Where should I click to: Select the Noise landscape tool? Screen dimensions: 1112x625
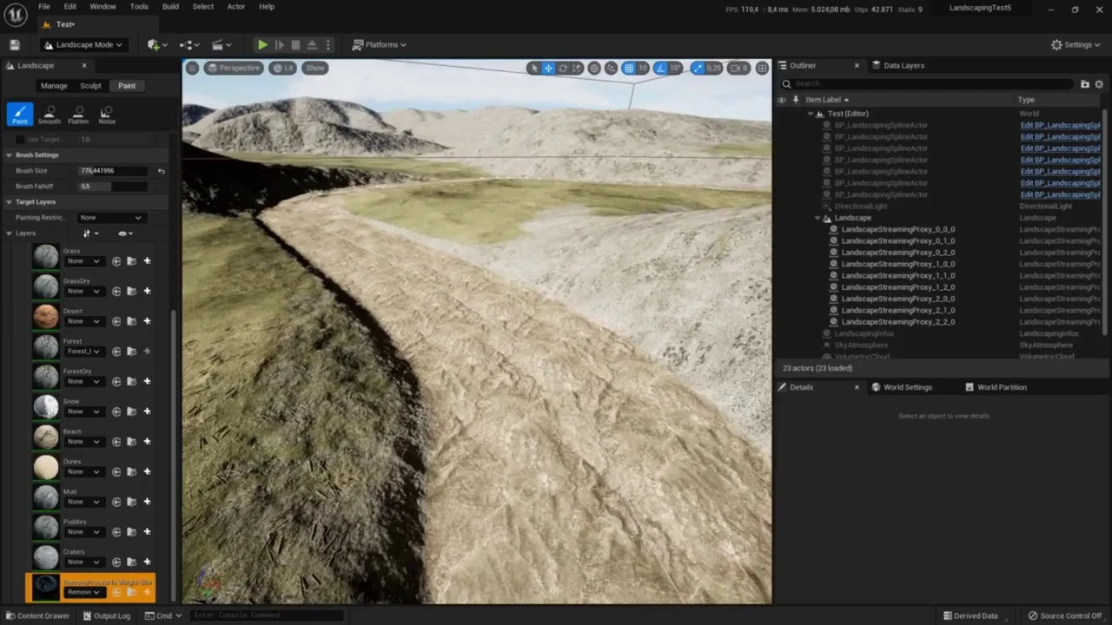(x=107, y=114)
